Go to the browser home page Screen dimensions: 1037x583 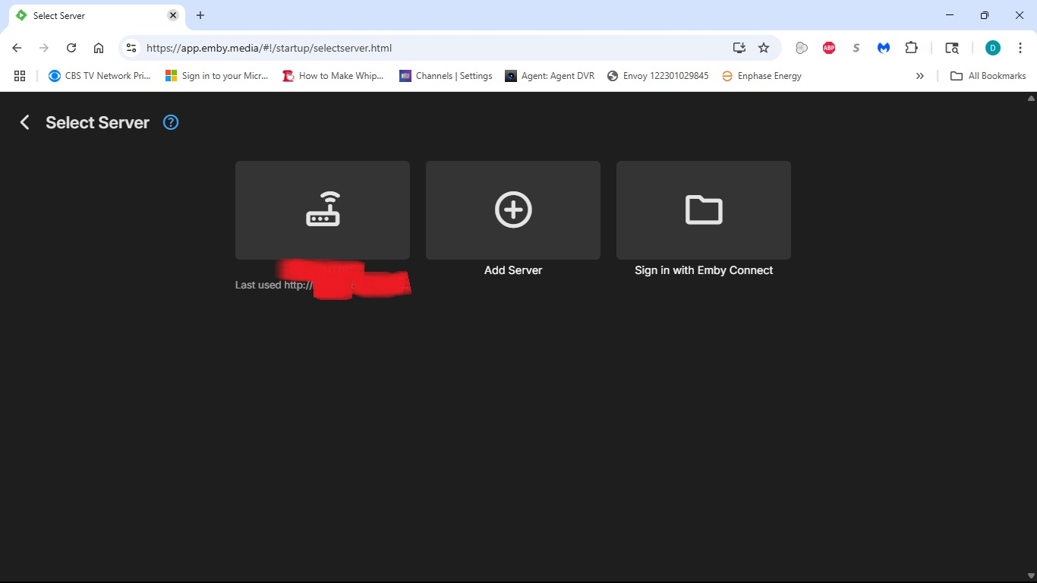pos(99,48)
